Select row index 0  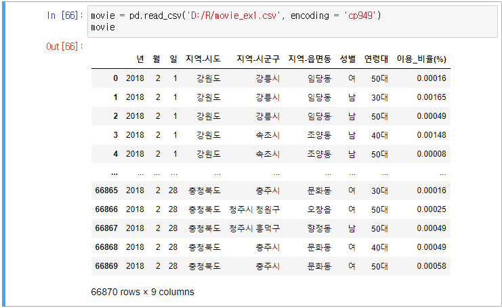116,78
